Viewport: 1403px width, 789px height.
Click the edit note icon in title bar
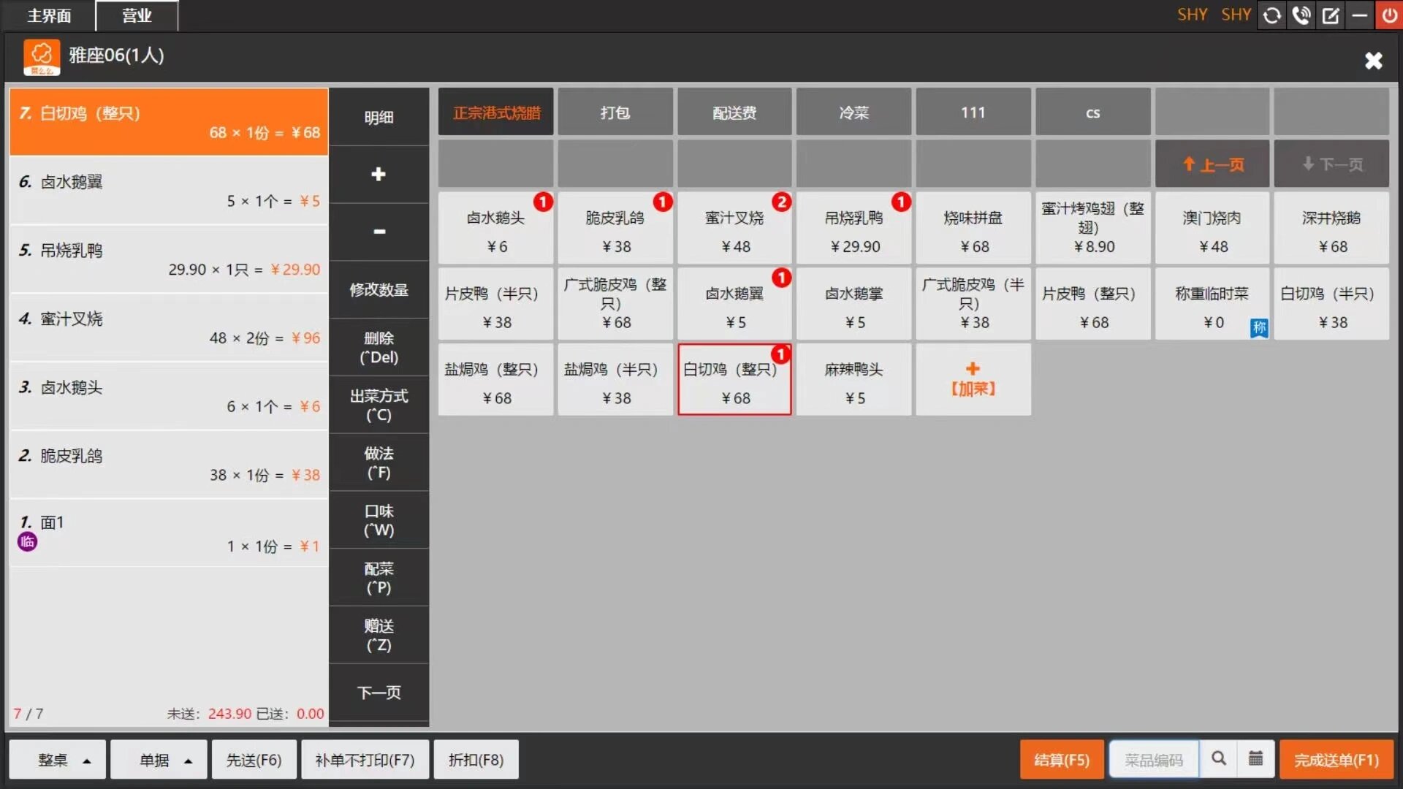pyautogui.click(x=1330, y=15)
